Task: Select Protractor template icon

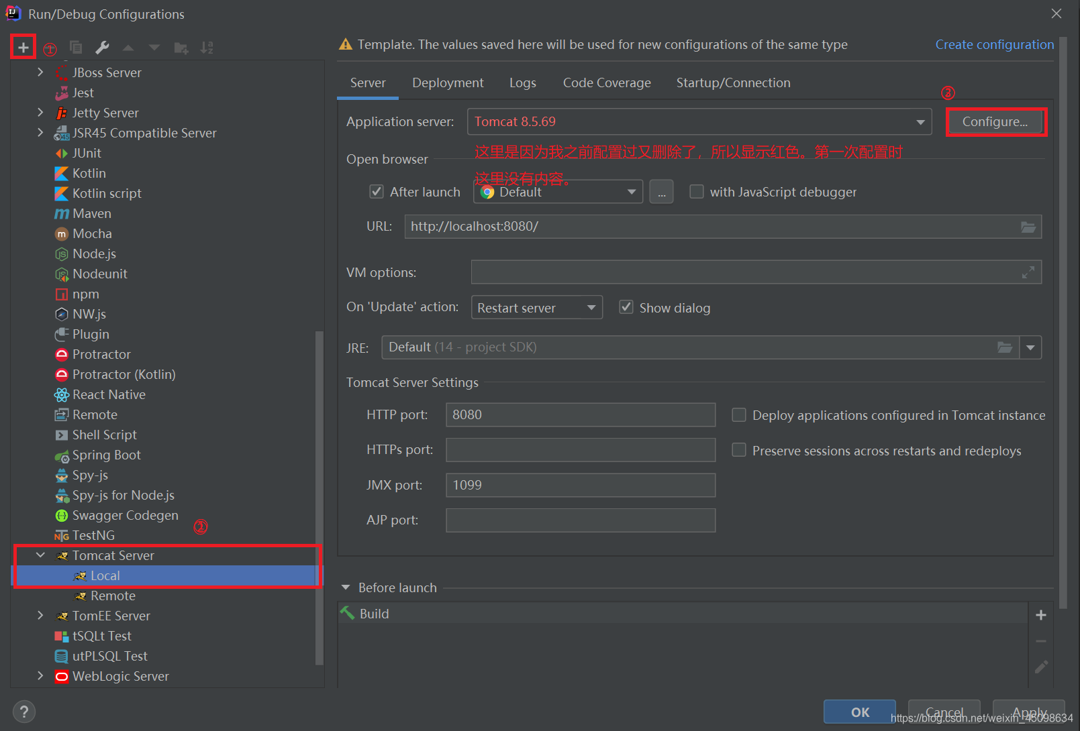Action: (x=62, y=354)
